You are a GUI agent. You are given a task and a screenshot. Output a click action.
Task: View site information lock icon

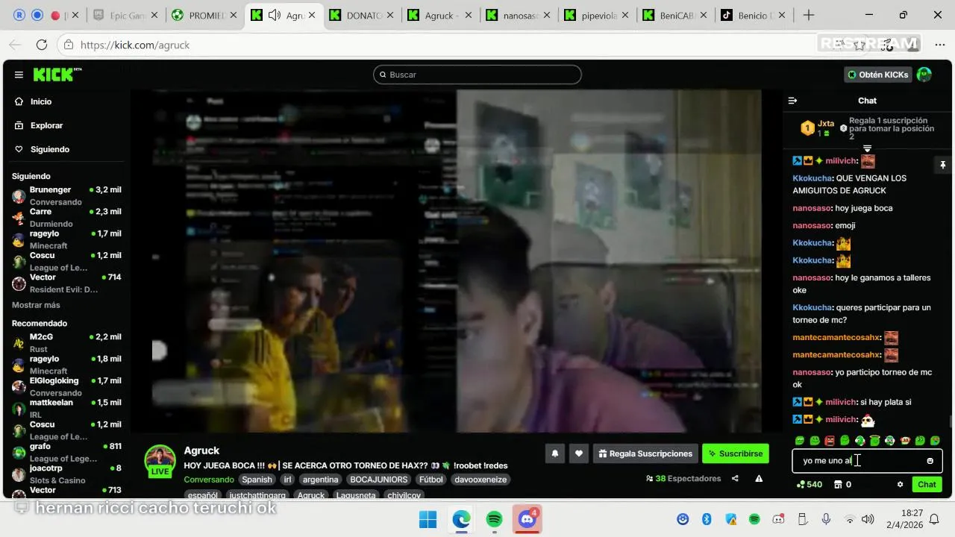pos(68,45)
